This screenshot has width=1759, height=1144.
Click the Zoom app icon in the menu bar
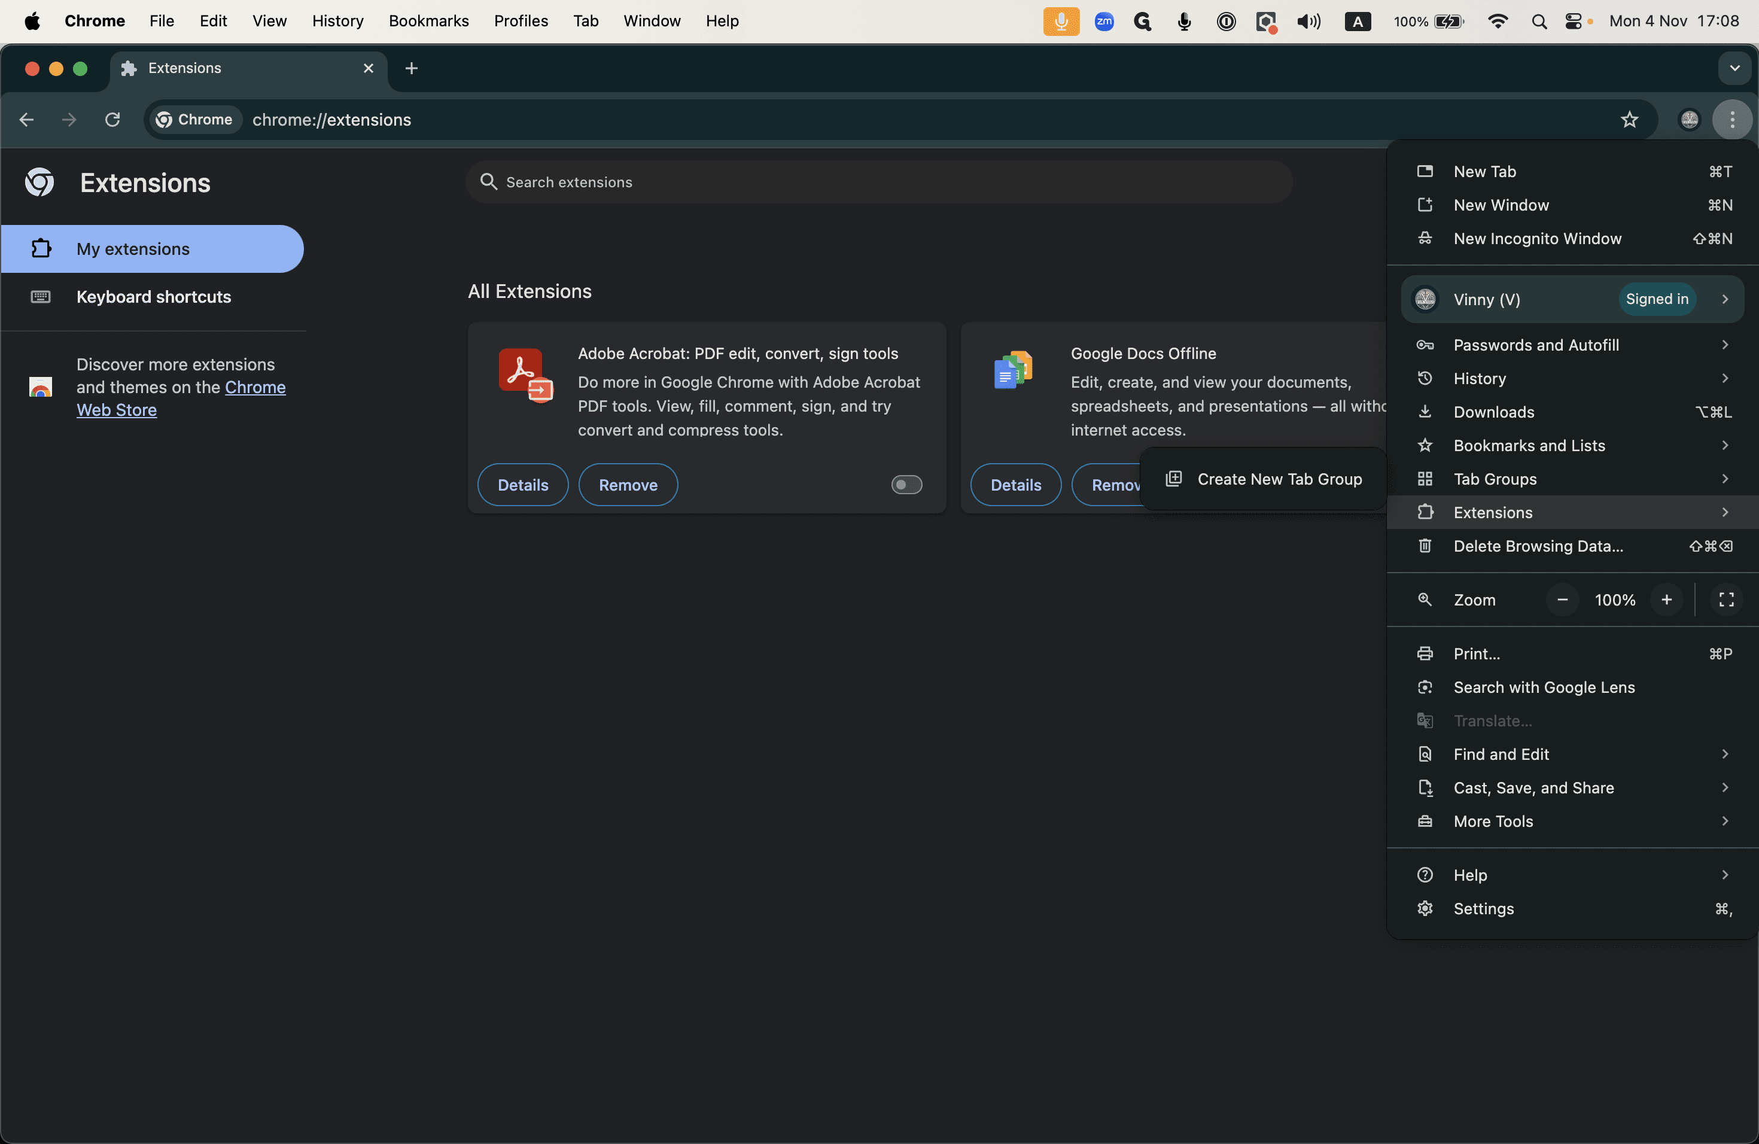(1104, 22)
